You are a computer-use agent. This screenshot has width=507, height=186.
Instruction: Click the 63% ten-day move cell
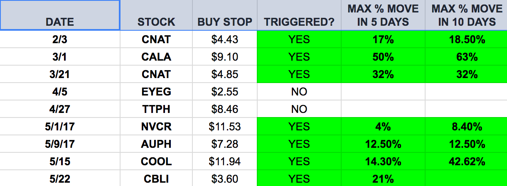[466, 56]
